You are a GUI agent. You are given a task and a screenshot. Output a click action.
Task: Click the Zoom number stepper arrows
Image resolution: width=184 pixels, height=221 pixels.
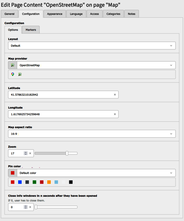(x=25, y=153)
